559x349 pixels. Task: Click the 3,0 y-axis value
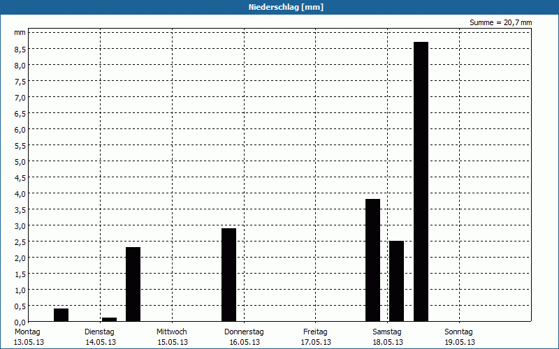point(20,225)
